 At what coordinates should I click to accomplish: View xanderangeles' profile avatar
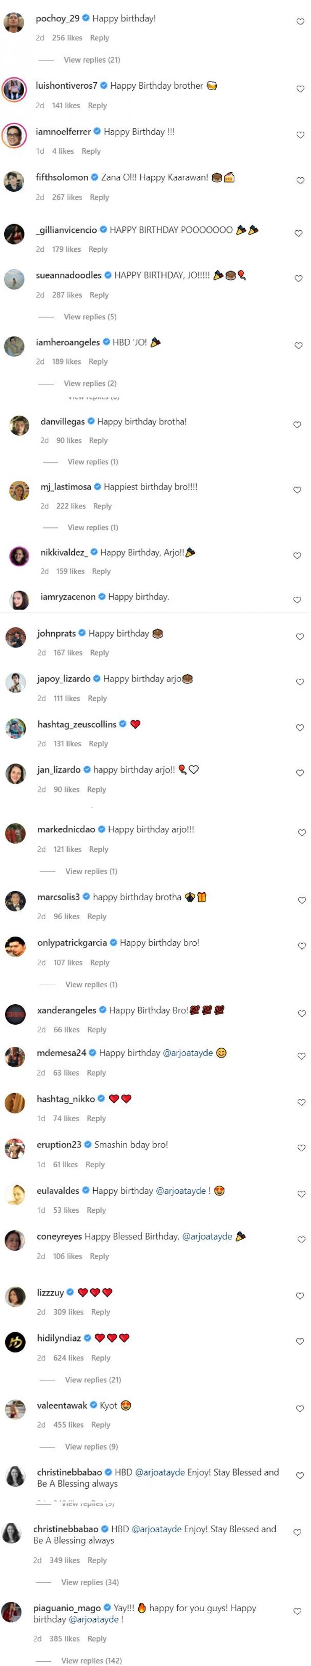coord(15,1014)
